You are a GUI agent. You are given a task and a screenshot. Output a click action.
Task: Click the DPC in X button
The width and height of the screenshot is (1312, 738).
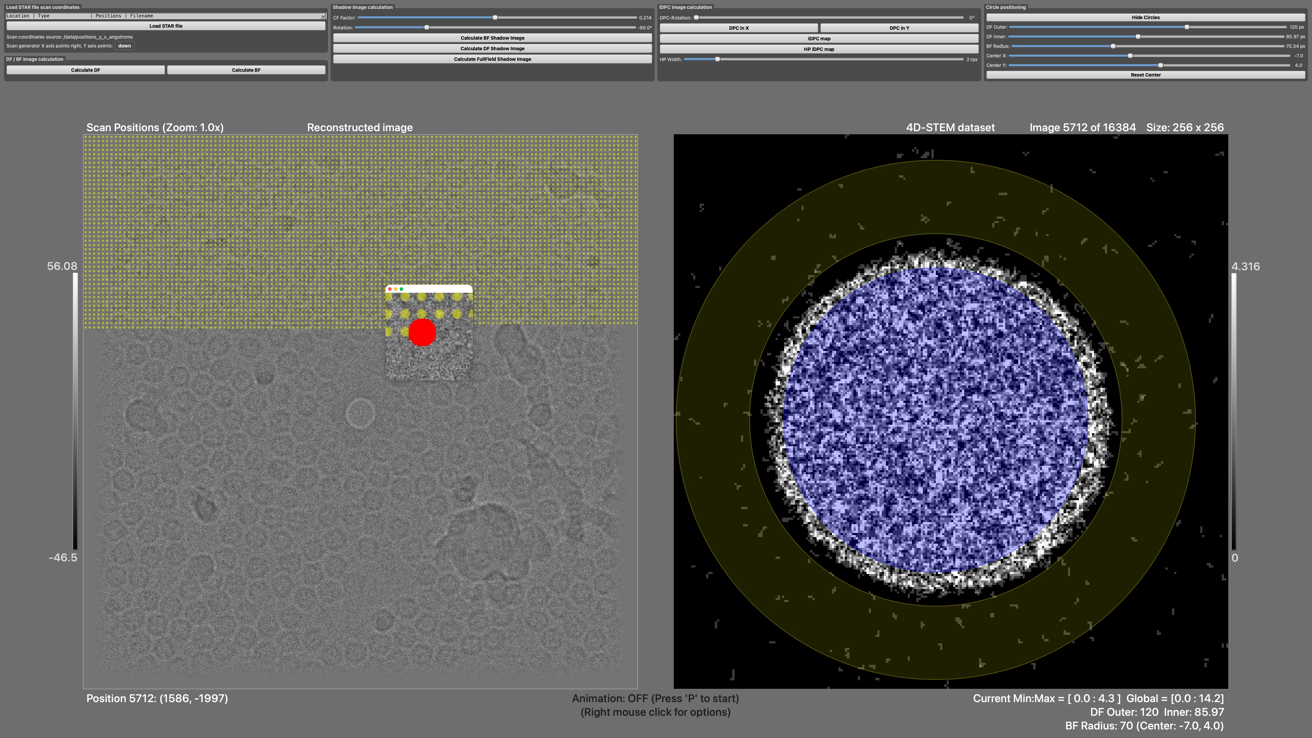tap(738, 28)
